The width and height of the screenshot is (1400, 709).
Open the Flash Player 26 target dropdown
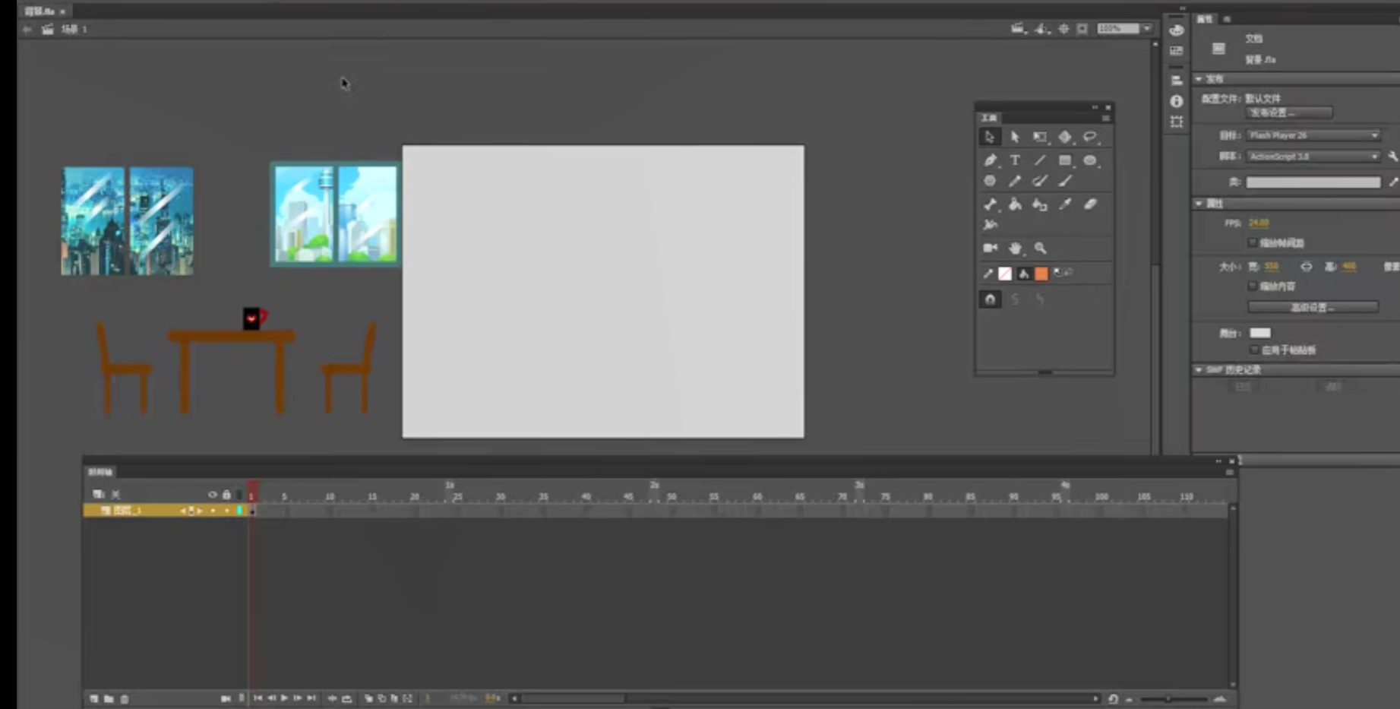1313,135
